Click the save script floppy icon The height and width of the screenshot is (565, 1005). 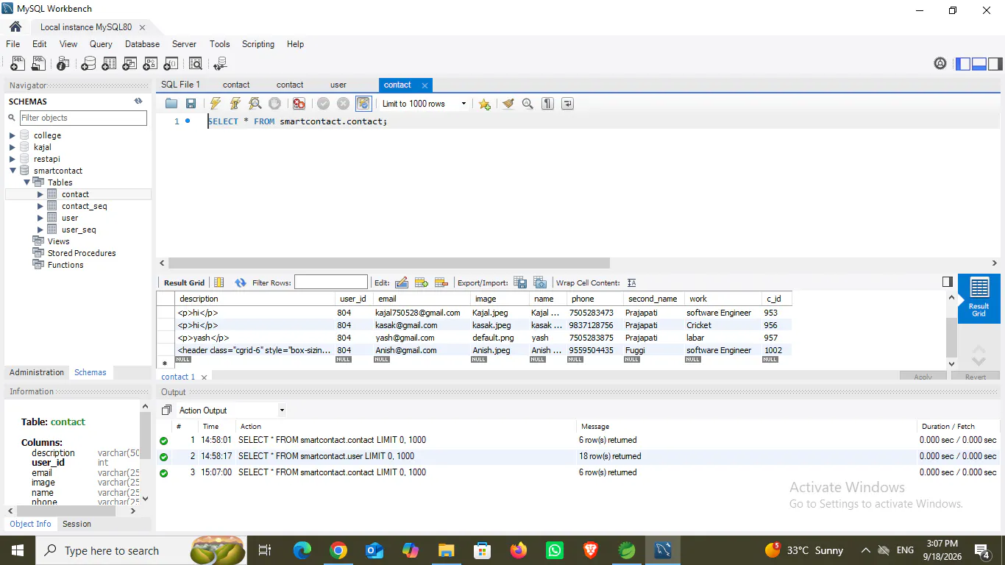click(191, 104)
